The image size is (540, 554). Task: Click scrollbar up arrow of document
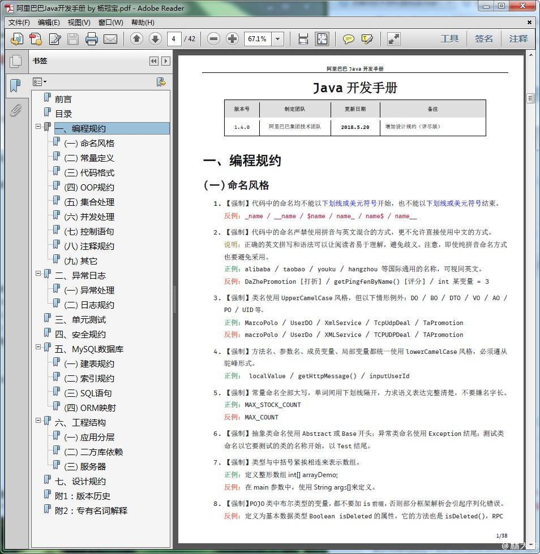(530, 55)
